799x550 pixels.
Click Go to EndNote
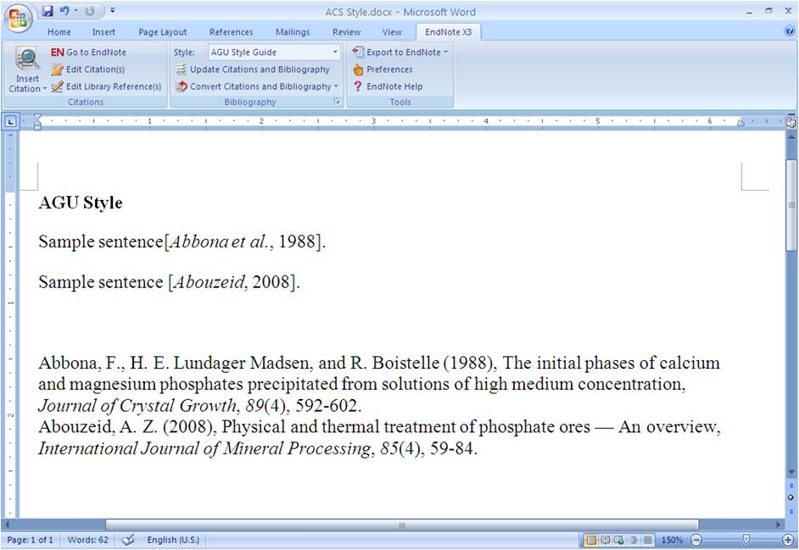coord(88,52)
